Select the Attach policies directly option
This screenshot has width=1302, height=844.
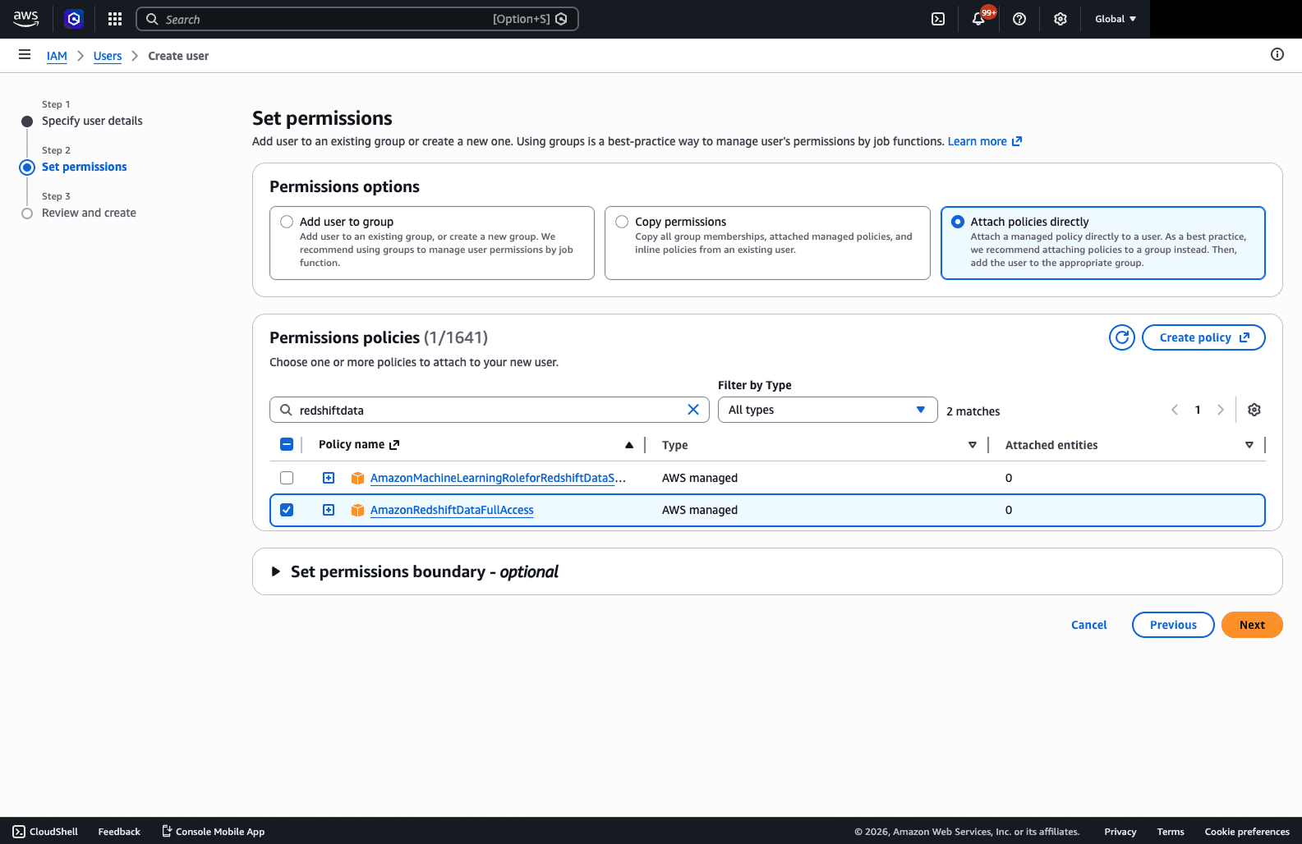pos(958,222)
